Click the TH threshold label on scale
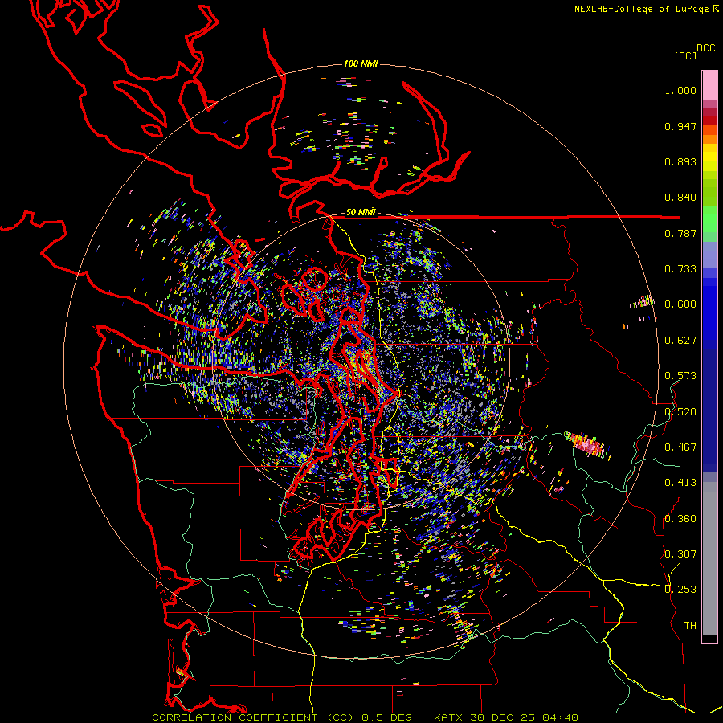Viewport: 723px width, 723px height. click(690, 626)
